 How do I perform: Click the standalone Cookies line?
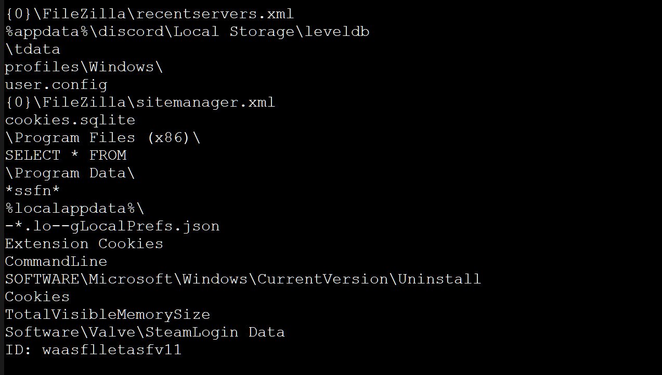coord(37,297)
